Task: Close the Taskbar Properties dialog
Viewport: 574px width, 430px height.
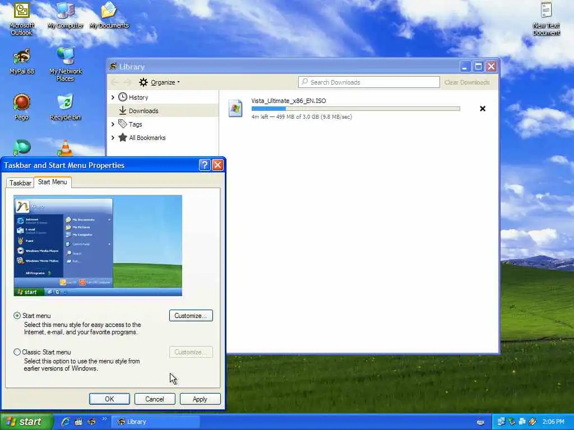Action: (217, 165)
